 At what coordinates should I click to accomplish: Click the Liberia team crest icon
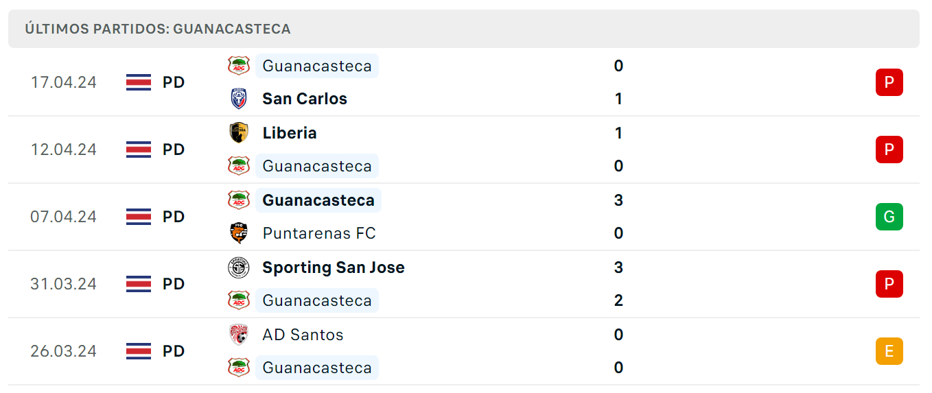(239, 132)
